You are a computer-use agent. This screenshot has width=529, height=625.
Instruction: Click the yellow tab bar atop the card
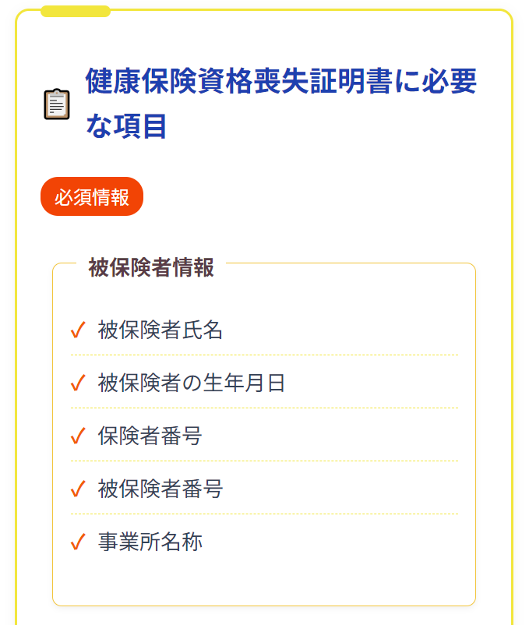point(76,11)
